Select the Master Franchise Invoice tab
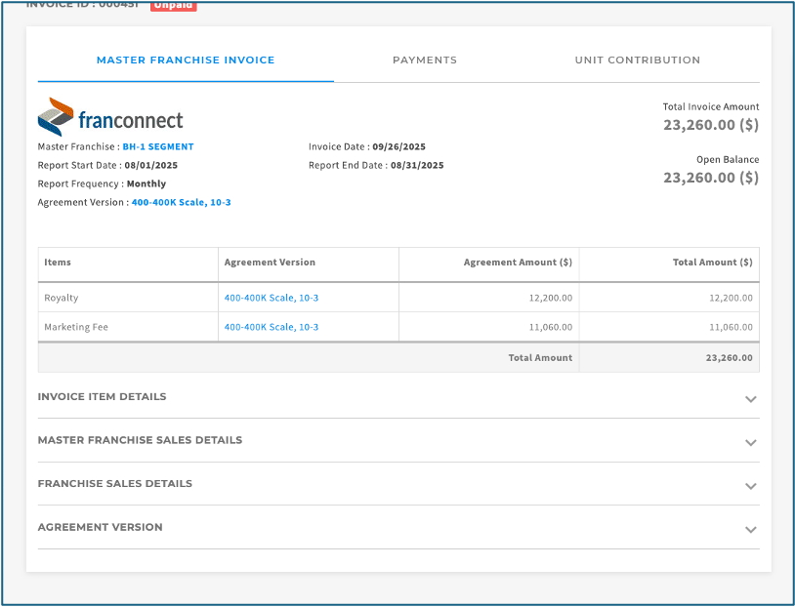This screenshot has width=795, height=607. coord(186,61)
